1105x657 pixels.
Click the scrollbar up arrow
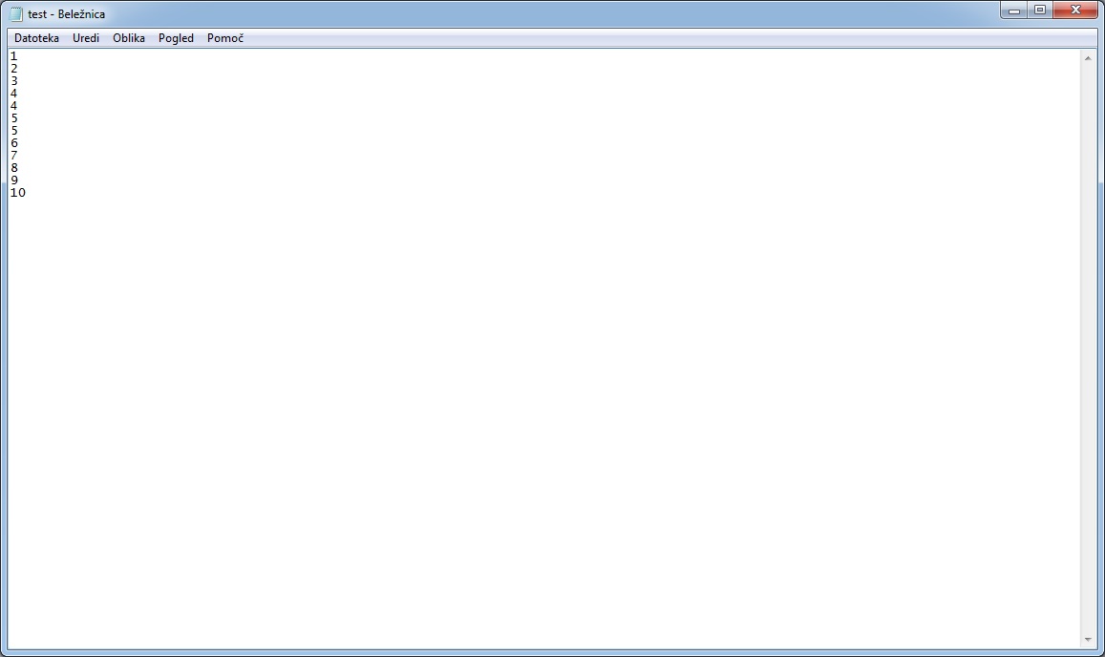coord(1088,58)
